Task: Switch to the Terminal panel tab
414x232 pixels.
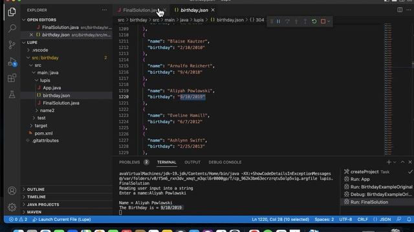Action: coord(167,162)
